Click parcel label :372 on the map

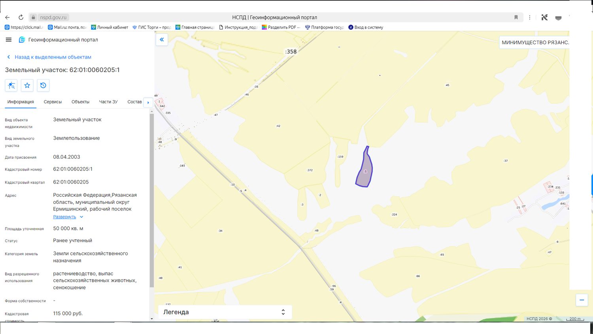point(310,170)
